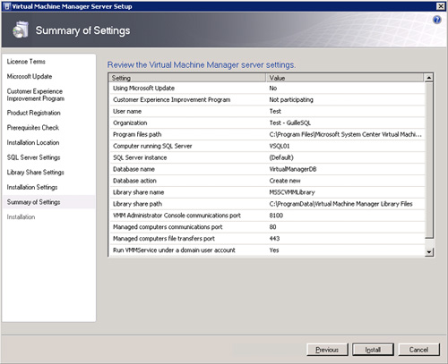Screen dimensions: 448x364
Task: Click the Install button
Action: pyautogui.click(x=373, y=350)
